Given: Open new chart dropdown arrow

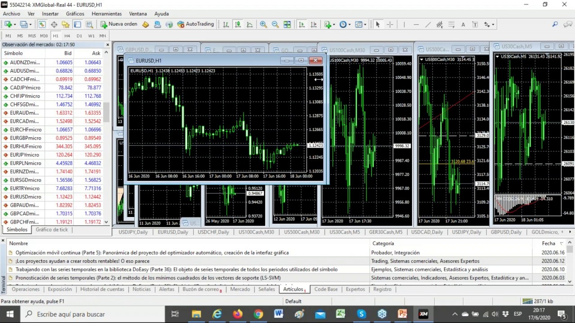Looking at the screenshot, I should [15, 25].
